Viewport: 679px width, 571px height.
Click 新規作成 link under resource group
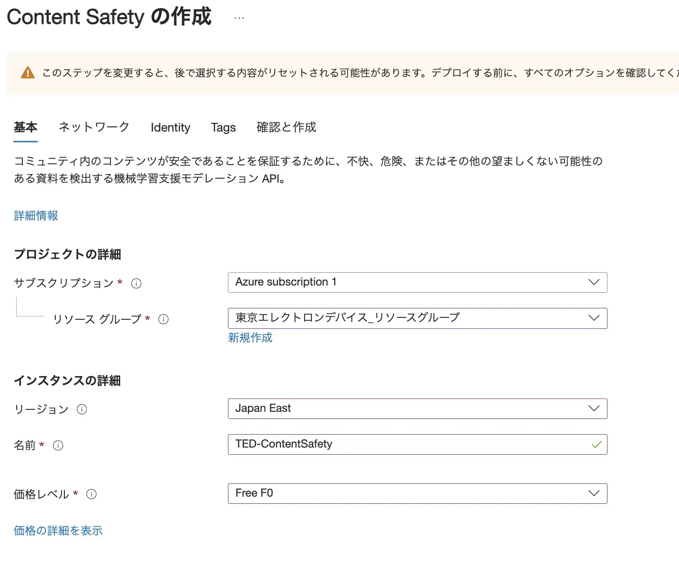[x=250, y=338]
